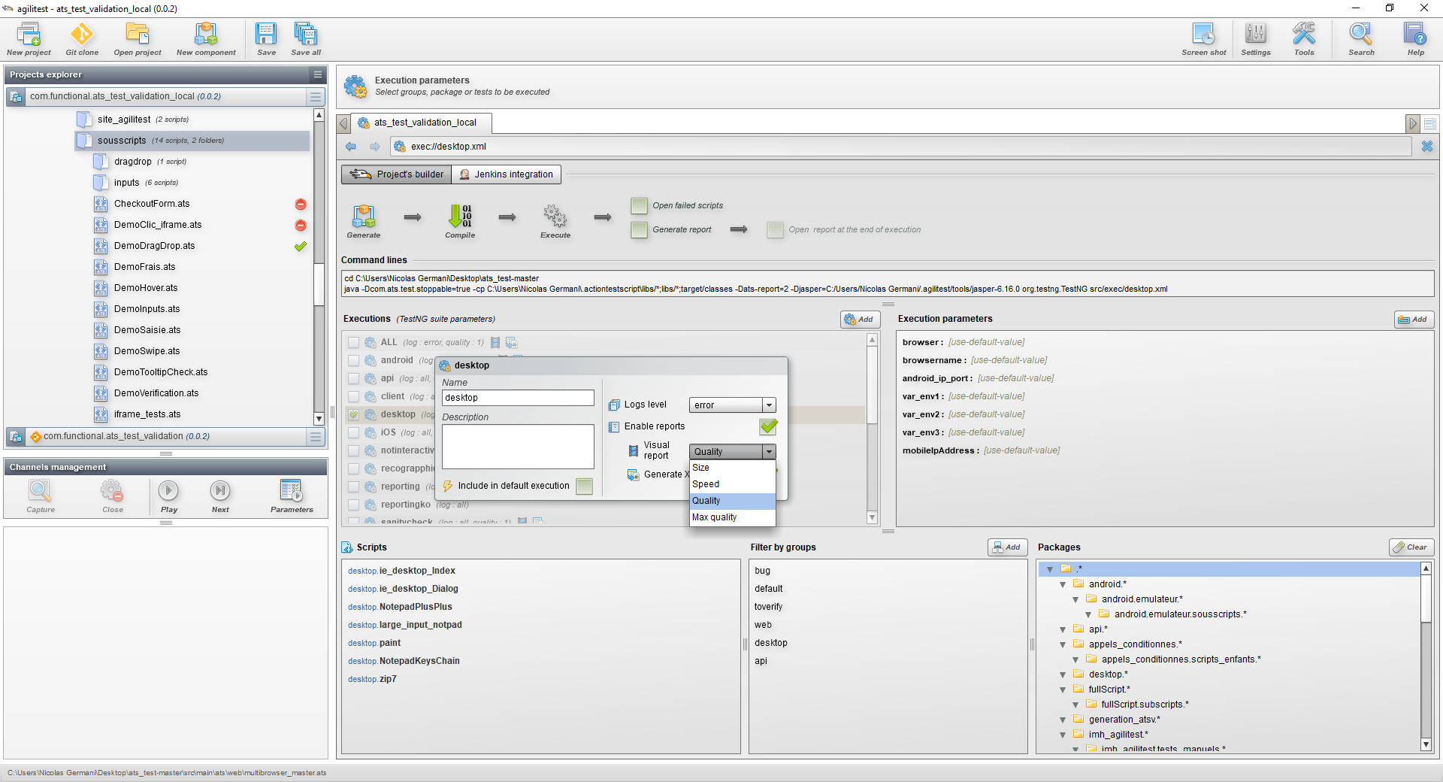Click the Compile step icon
This screenshot has height=782, width=1443.
tap(460, 217)
